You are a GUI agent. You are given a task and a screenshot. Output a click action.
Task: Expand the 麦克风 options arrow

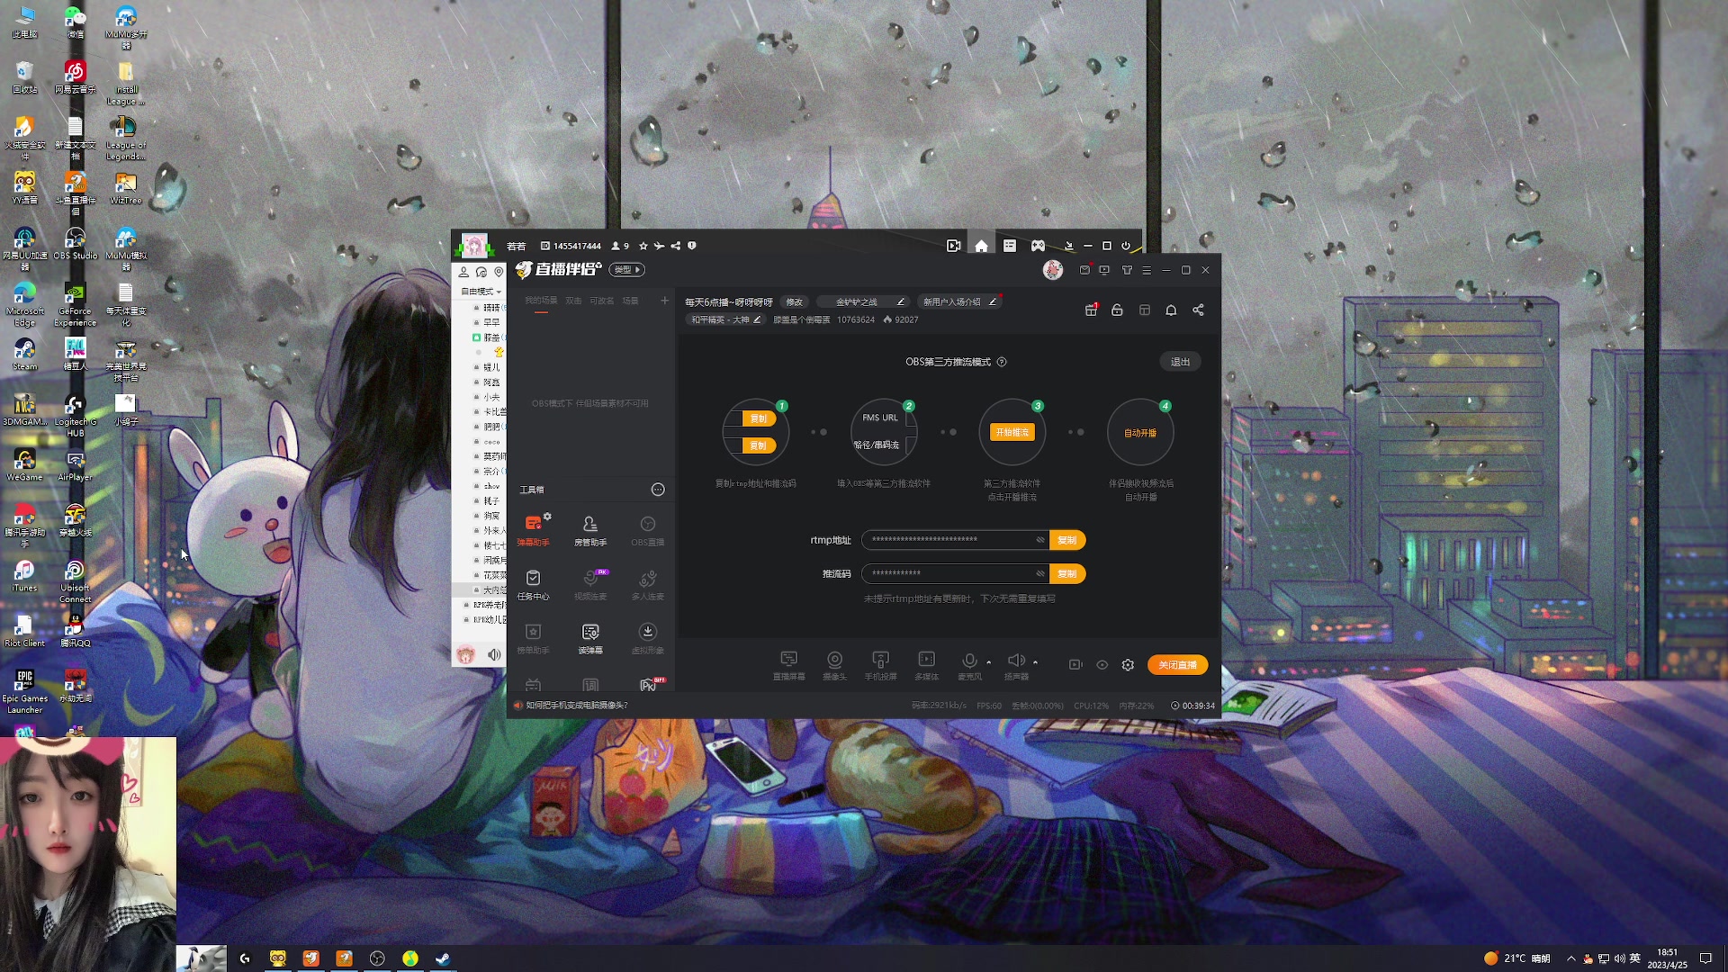989,662
